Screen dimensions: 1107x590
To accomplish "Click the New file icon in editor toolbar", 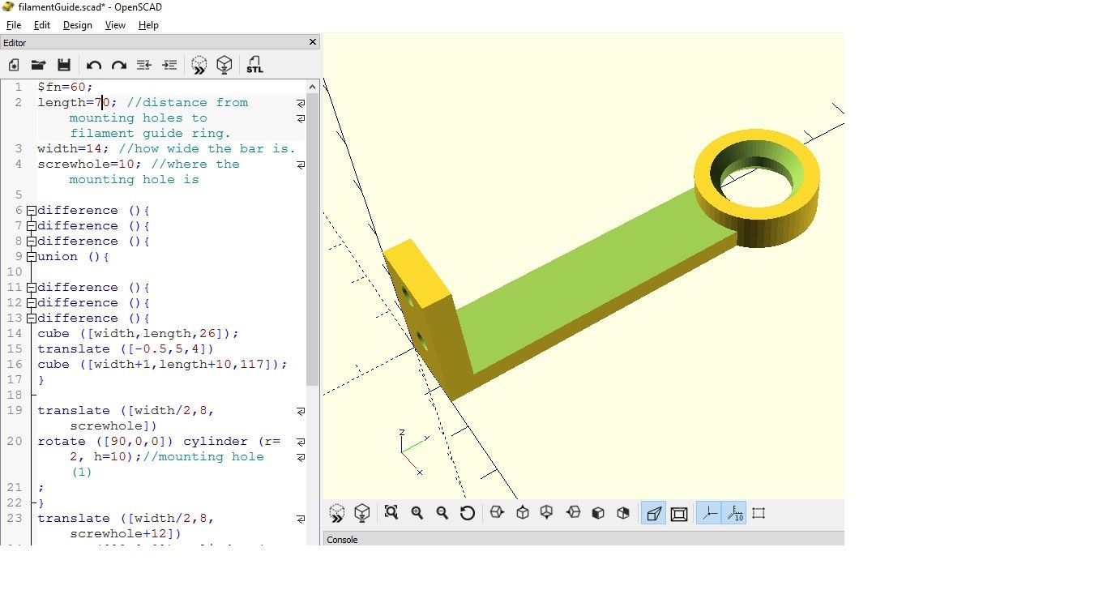I will pyautogui.click(x=14, y=65).
